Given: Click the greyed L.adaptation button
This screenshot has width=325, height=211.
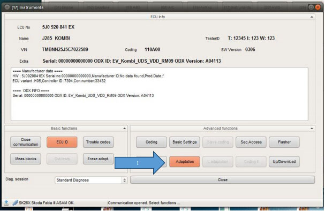Looking at the screenshot, I should 218,161.
